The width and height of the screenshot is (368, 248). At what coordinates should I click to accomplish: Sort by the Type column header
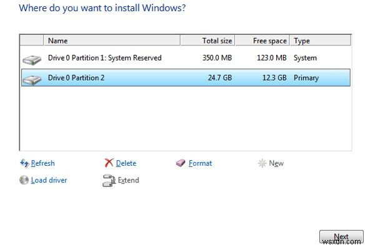(x=321, y=41)
